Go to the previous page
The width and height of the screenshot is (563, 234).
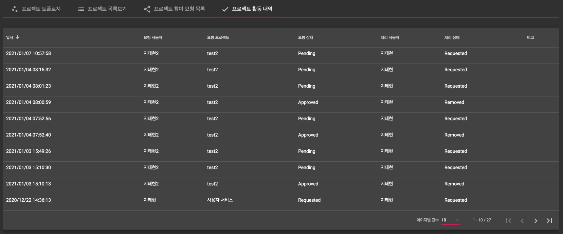(x=522, y=221)
